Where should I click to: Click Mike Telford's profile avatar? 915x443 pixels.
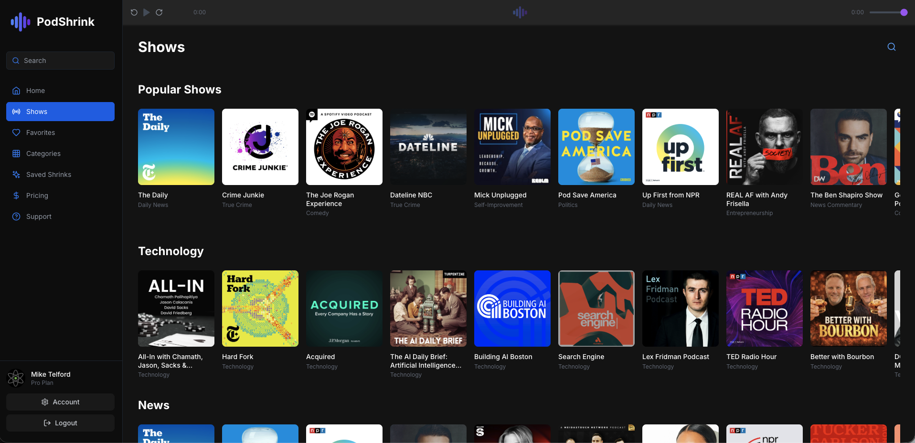coord(16,378)
